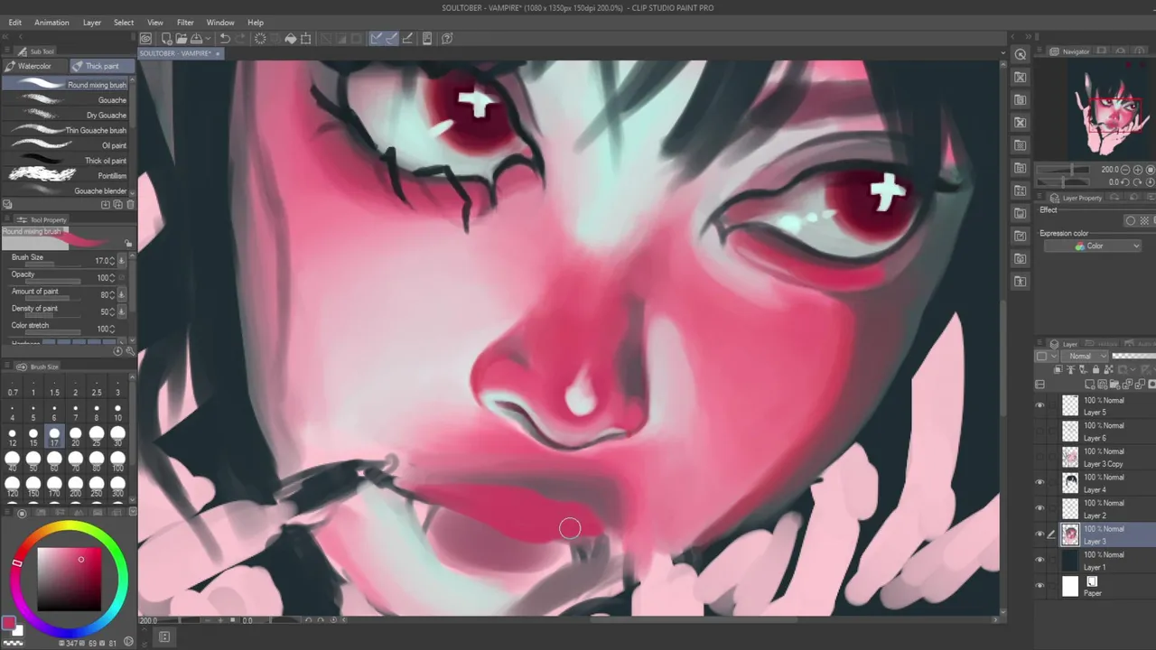
Task: Select Layer 3 Copy thumbnail
Action: (1070, 458)
